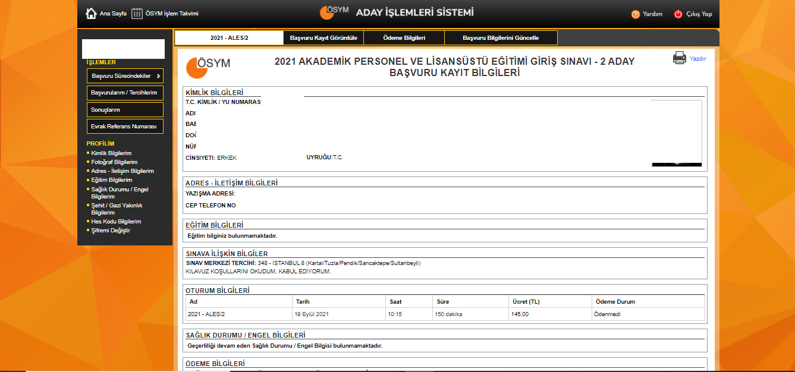This screenshot has width=795, height=372.
Task: Open Evrak Referans Numarası
Action: coord(125,127)
